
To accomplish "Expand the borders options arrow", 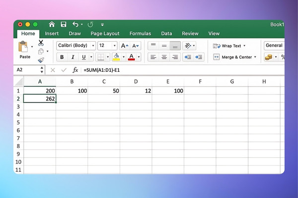I will [108, 57].
